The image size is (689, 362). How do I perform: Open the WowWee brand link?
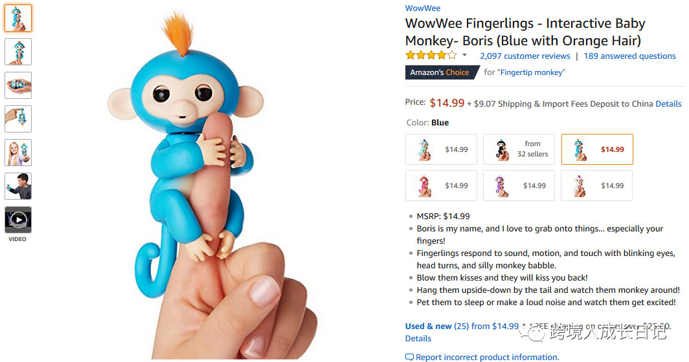423,8
